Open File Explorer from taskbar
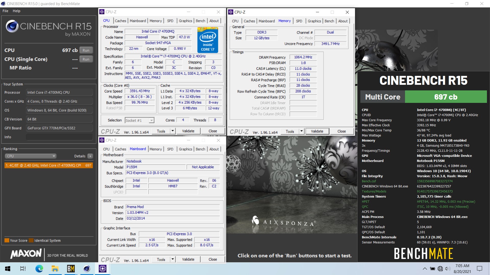This screenshot has width=490, height=275. click(55, 269)
